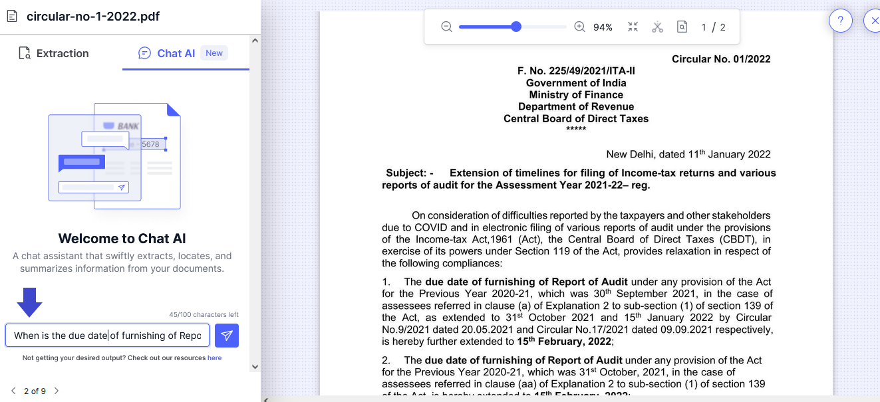Viewport: 880px width, 402px height.
Task: Open the help question mark button
Action: pos(841,21)
